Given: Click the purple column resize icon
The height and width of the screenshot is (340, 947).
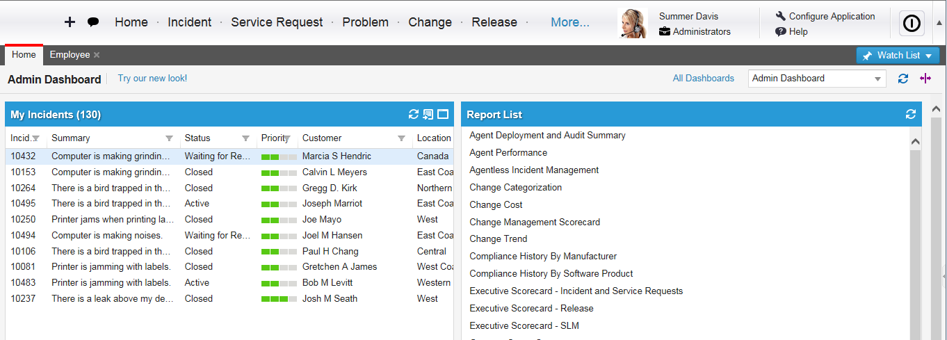Looking at the screenshot, I should 925,79.
